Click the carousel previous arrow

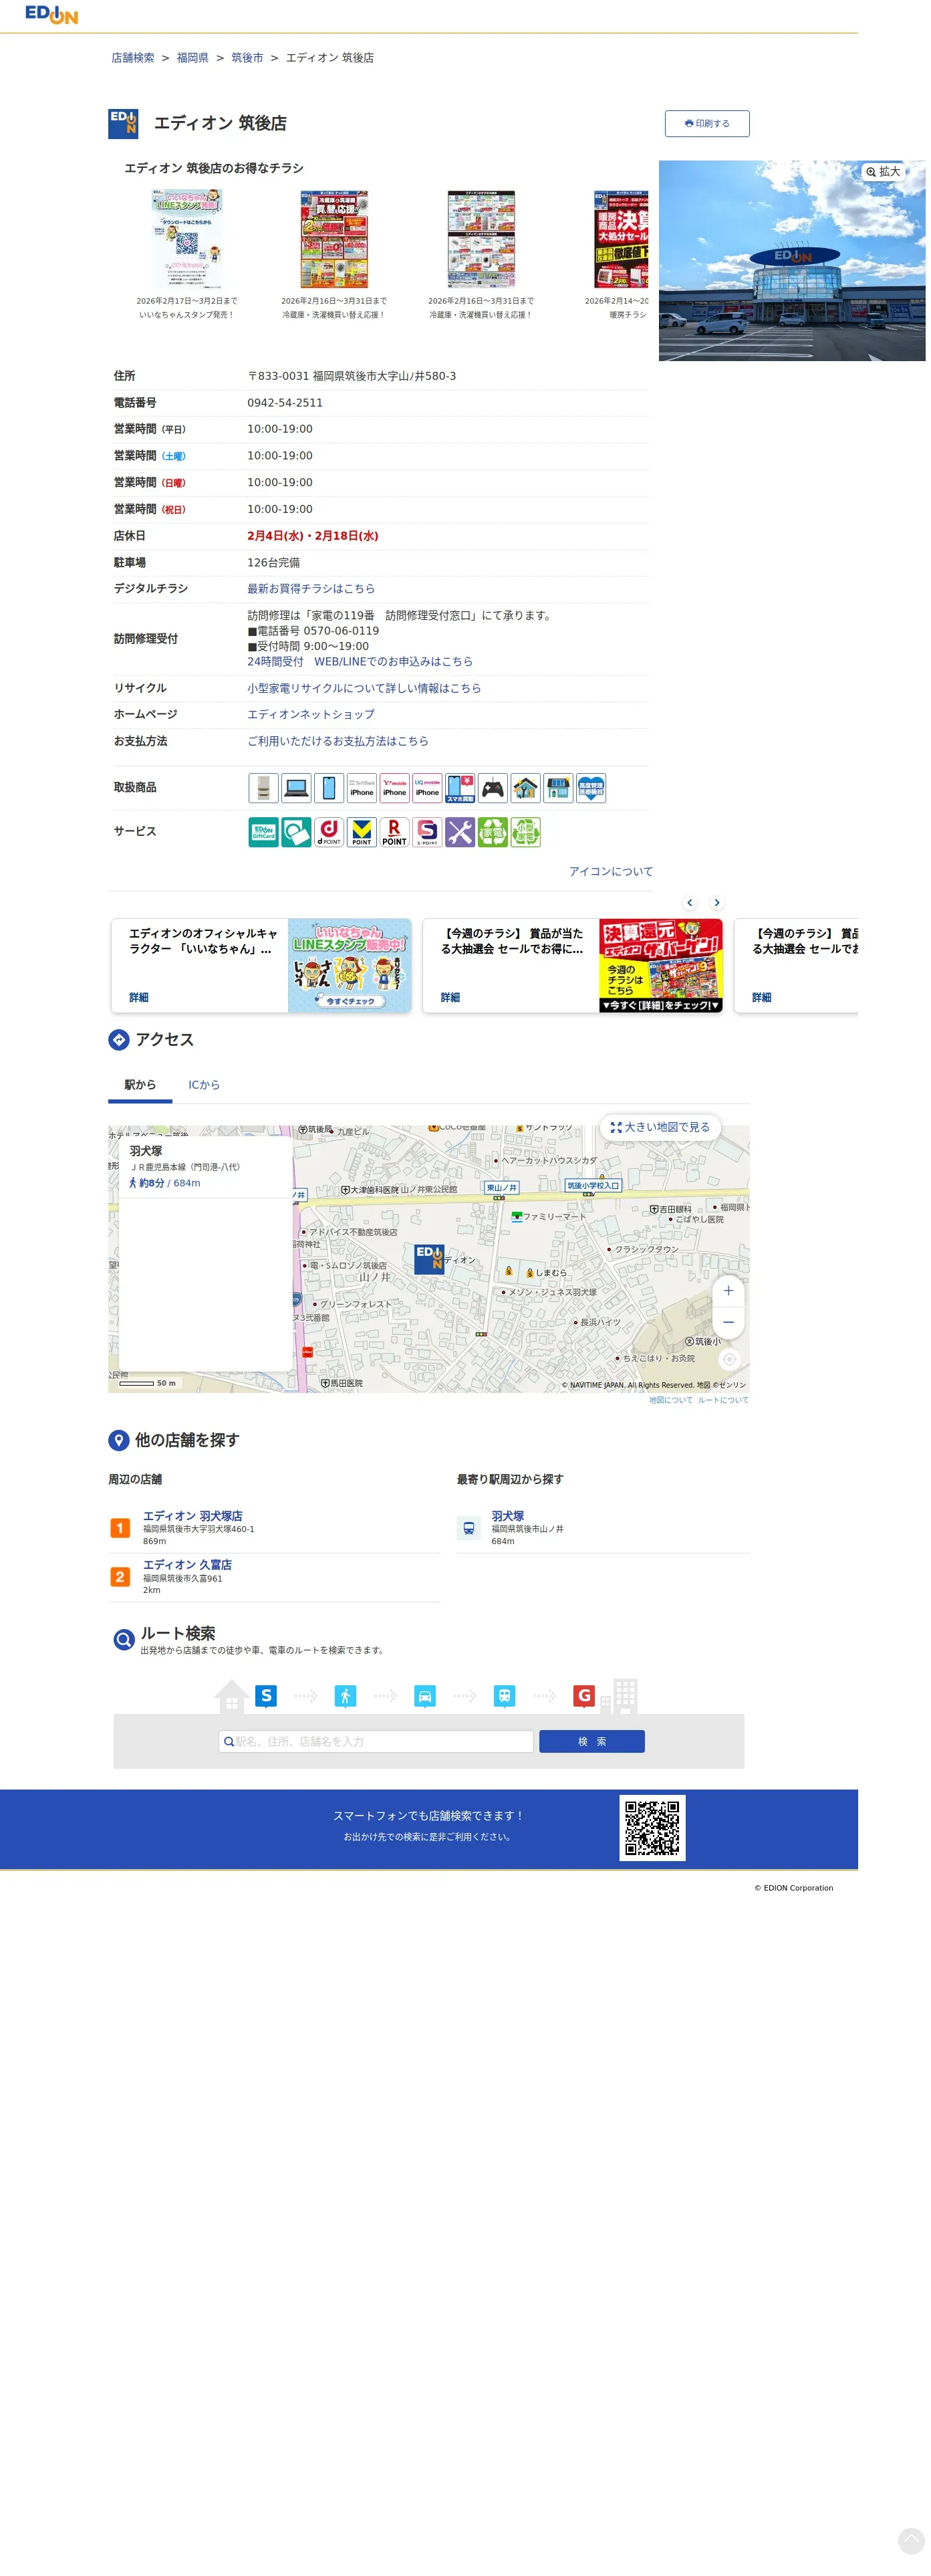pos(689,903)
